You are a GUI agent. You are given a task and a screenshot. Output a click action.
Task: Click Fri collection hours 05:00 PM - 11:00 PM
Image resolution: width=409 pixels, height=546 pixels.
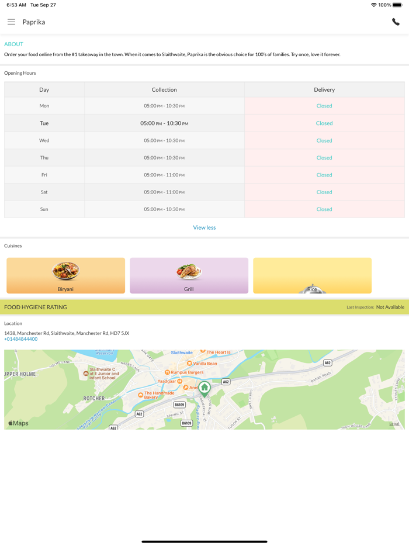164,175
